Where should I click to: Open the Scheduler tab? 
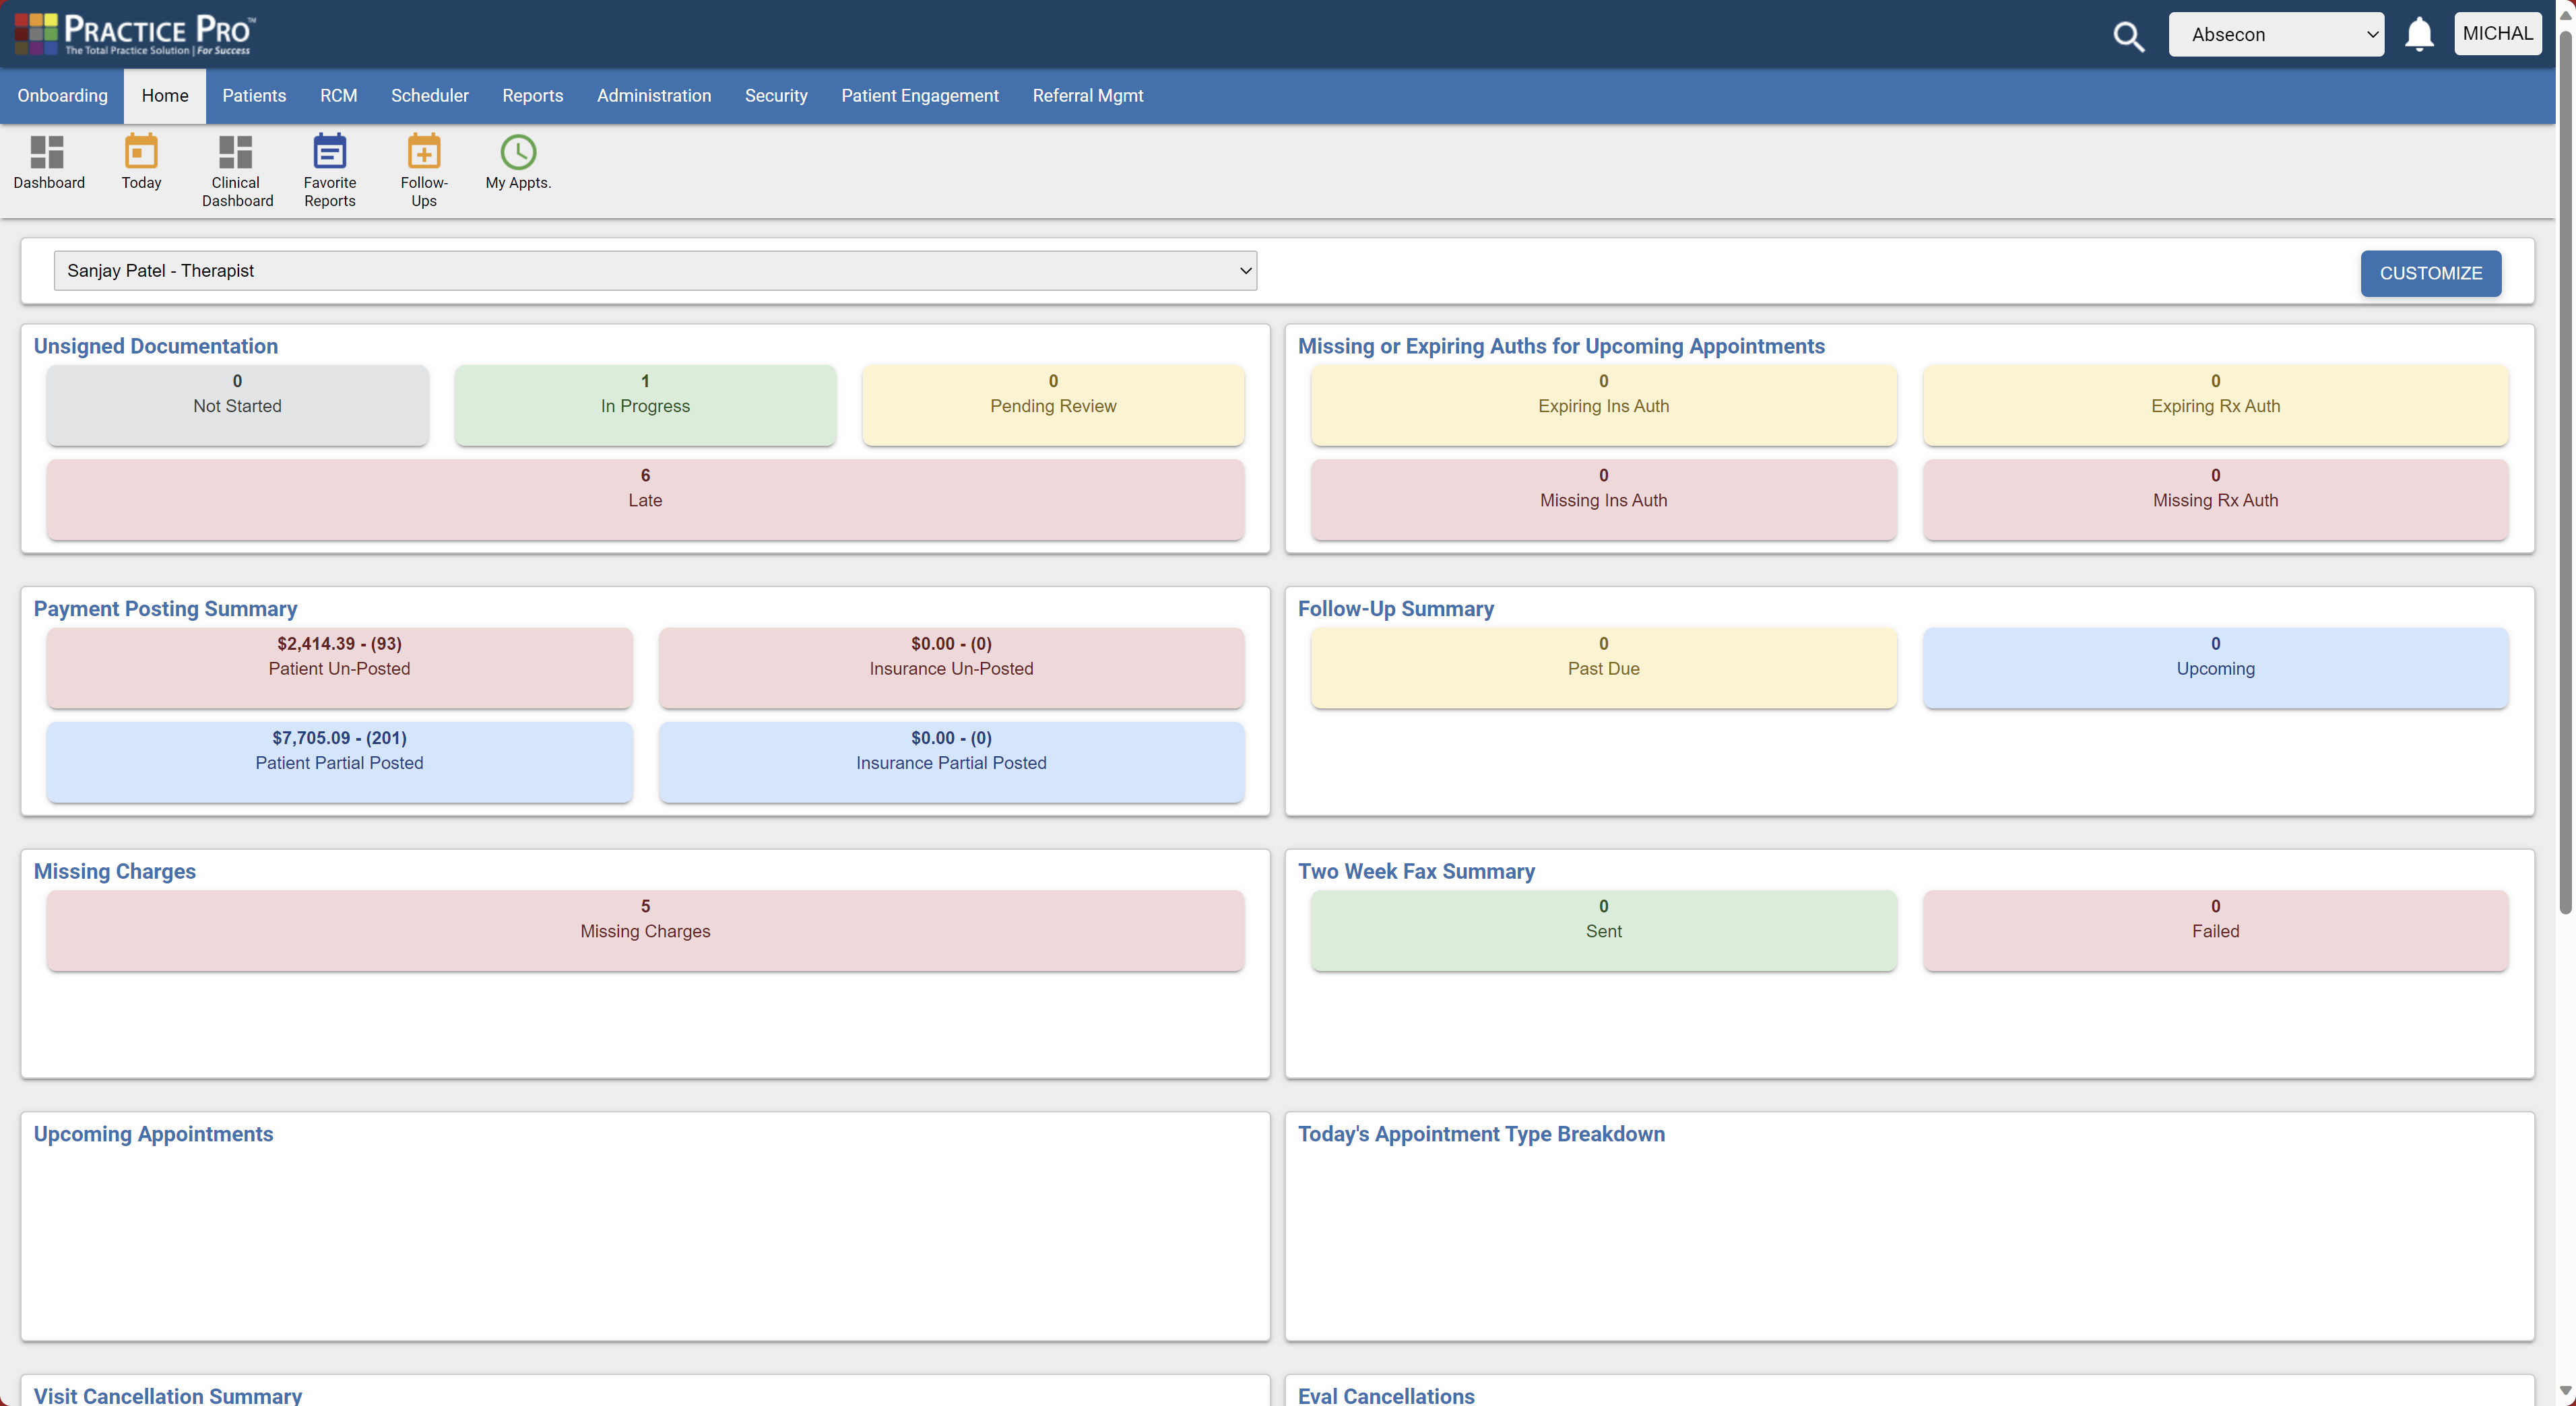430,96
